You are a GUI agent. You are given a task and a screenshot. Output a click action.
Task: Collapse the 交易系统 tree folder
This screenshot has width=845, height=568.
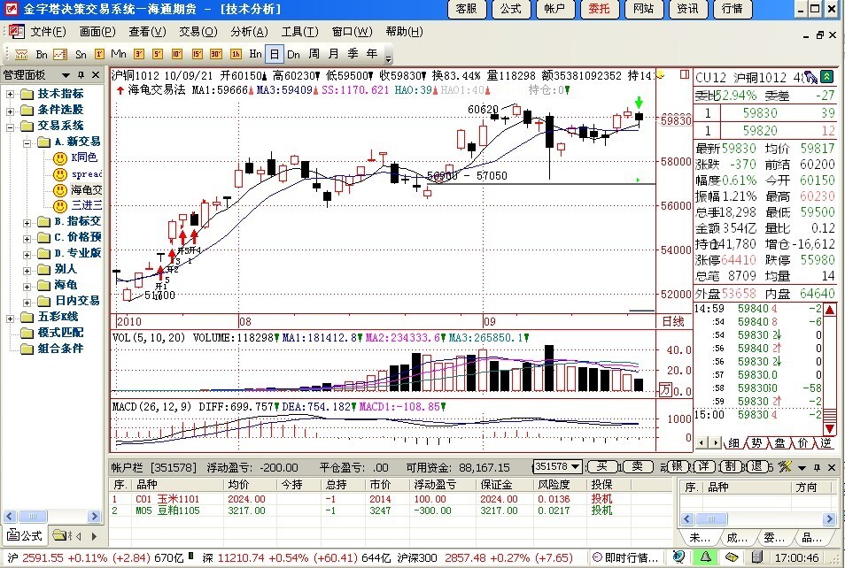pos(11,127)
